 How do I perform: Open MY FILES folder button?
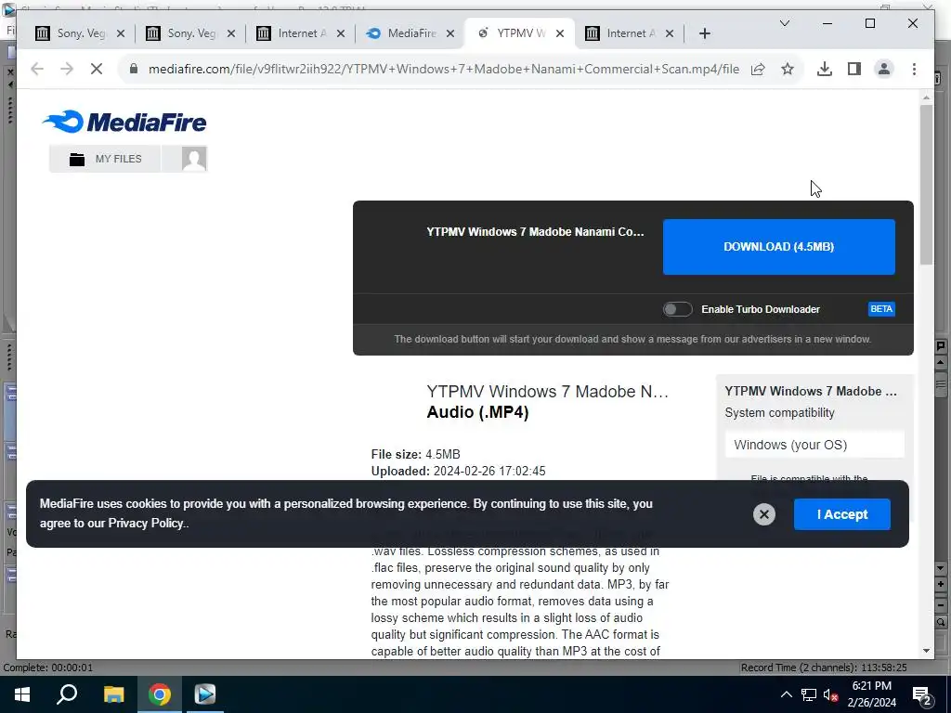(x=105, y=159)
